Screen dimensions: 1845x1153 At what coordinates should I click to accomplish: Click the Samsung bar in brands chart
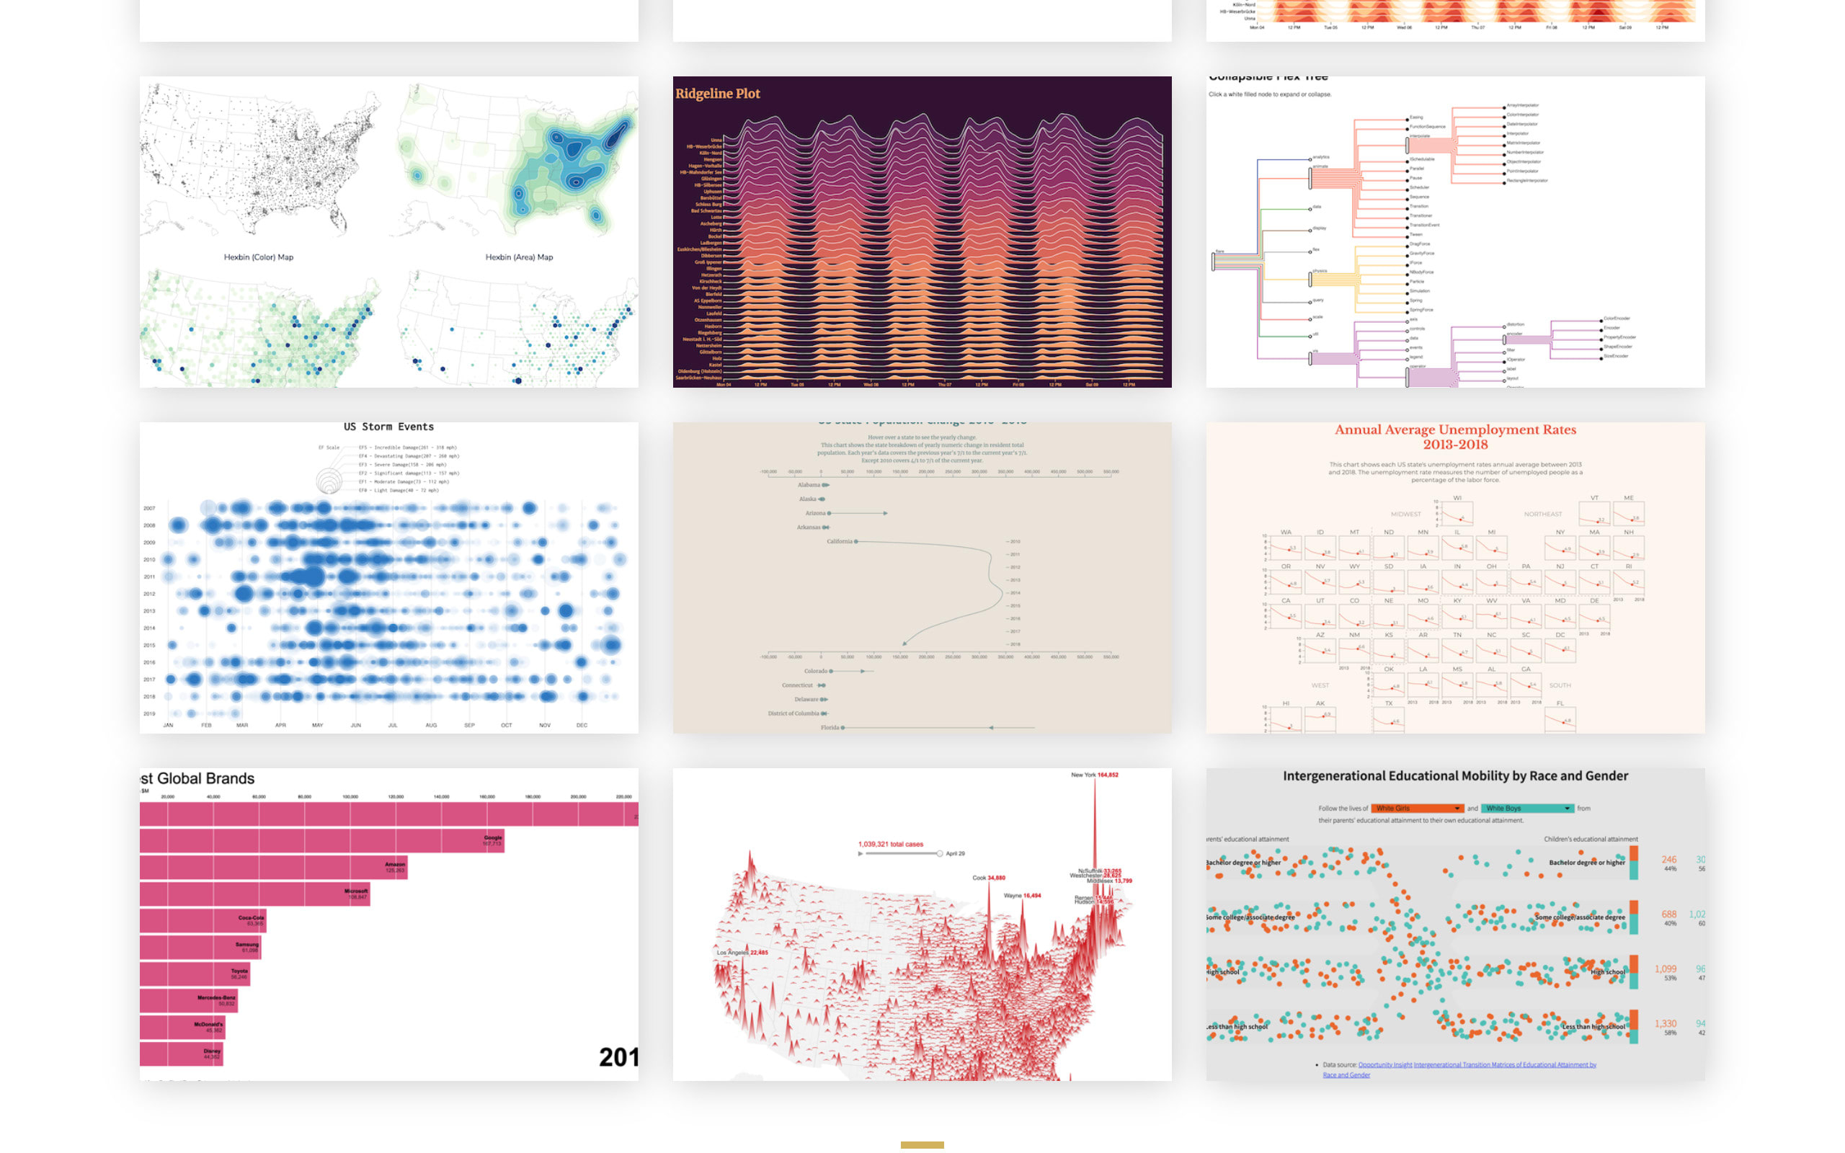[x=200, y=947]
